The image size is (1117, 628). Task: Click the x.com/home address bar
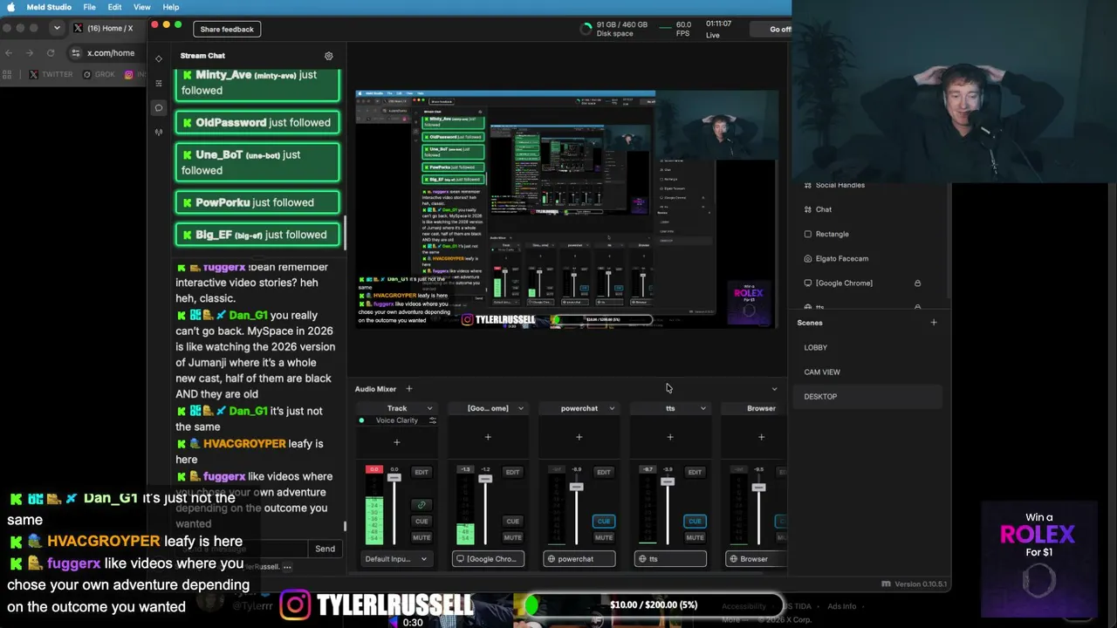[x=111, y=53]
